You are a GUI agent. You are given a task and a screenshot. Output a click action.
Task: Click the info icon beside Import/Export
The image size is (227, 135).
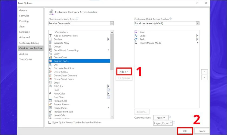point(174,122)
